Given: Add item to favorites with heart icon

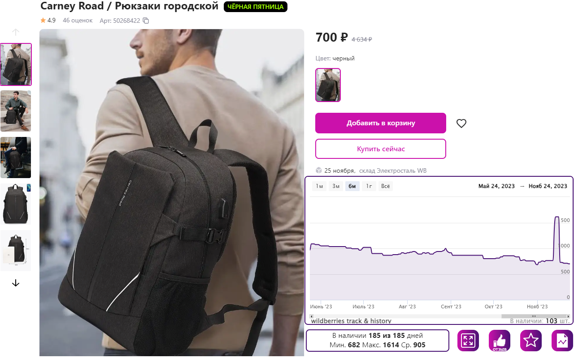Looking at the screenshot, I should click(x=461, y=124).
